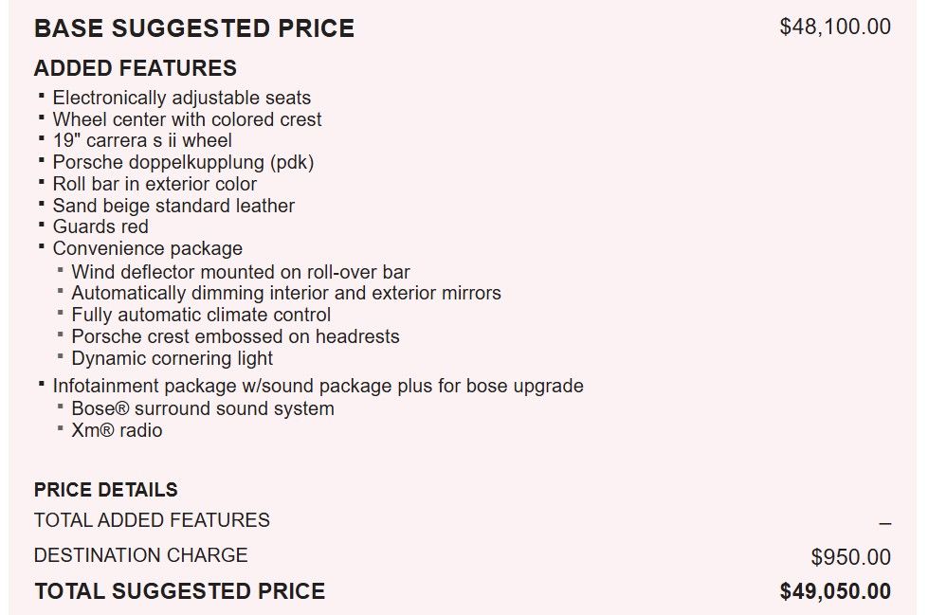Select Sand beige standard leather entry
This screenshot has width=928, height=615.
pos(173,206)
